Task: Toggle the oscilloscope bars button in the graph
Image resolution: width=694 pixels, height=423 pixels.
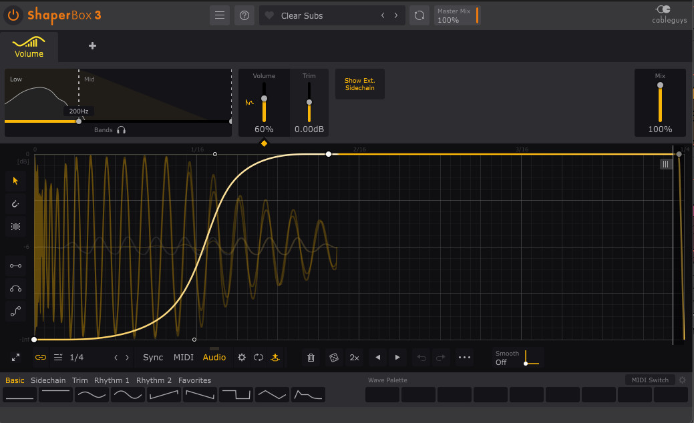Action: tap(665, 164)
